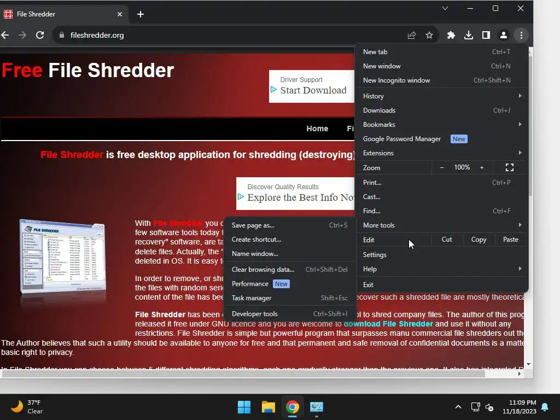This screenshot has width=560, height=420.
Task: Expand the Extensions submenu
Action: tap(442, 153)
